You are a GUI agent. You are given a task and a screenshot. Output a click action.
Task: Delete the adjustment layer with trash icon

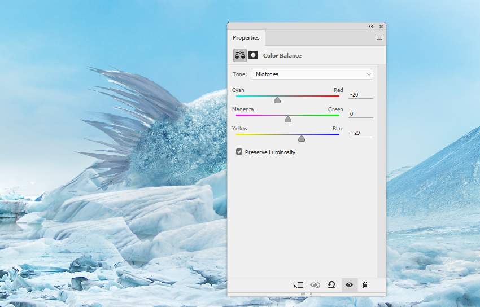tap(365, 285)
